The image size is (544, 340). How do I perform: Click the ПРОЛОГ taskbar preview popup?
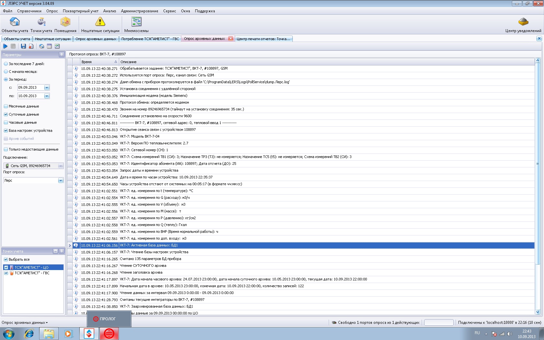click(x=109, y=319)
